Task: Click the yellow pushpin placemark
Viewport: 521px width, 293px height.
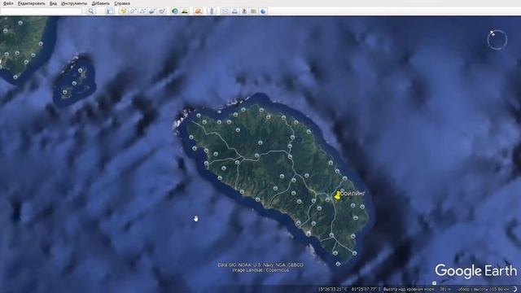Action: pyautogui.click(x=338, y=195)
